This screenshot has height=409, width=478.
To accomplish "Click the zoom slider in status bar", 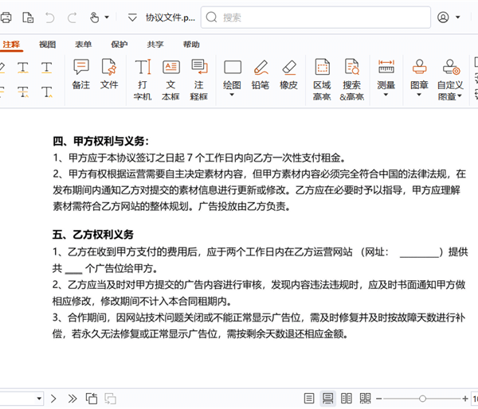I will click(x=422, y=398).
